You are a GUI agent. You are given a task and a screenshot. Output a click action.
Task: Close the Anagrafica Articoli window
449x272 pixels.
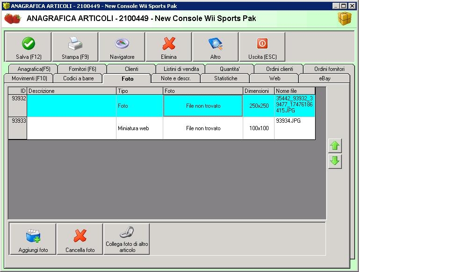pos(352,6)
